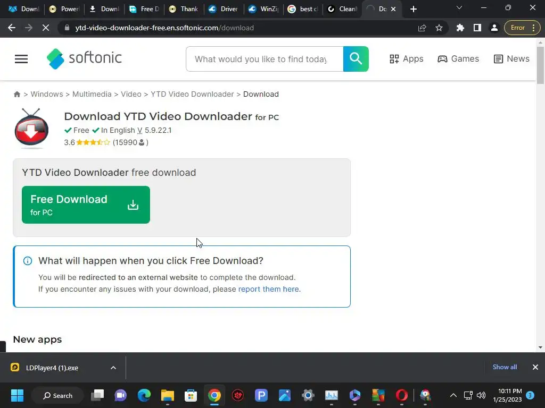Open the Windows Start menu
Screen dimensions: 545x408
click(x=17, y=395)
